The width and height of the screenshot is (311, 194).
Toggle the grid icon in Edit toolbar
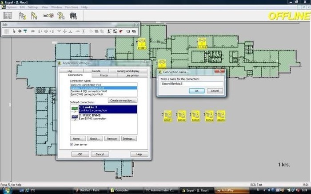tap(7, 31)
